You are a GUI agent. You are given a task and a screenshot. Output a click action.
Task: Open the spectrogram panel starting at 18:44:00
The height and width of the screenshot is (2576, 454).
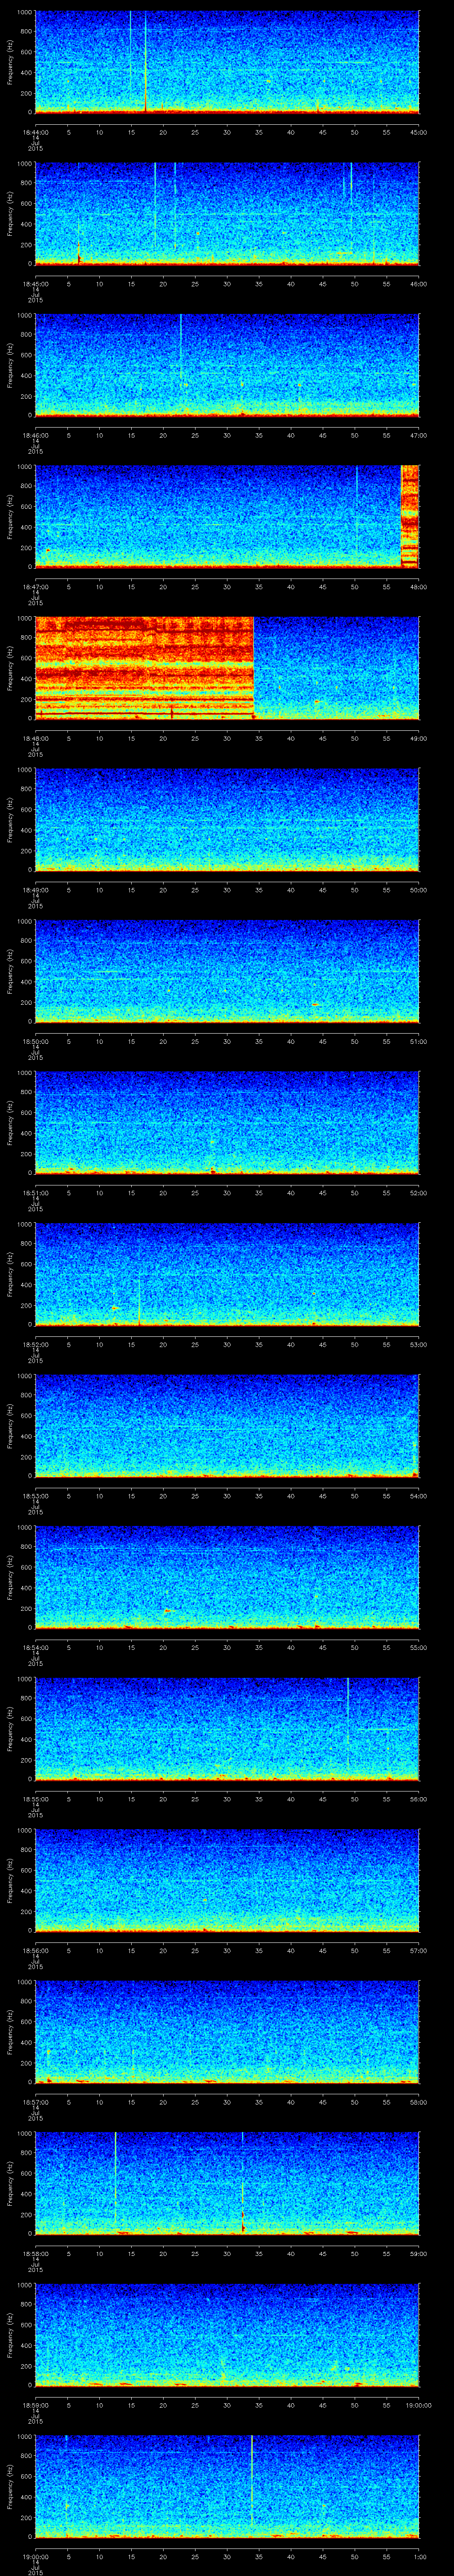point(227,62)
